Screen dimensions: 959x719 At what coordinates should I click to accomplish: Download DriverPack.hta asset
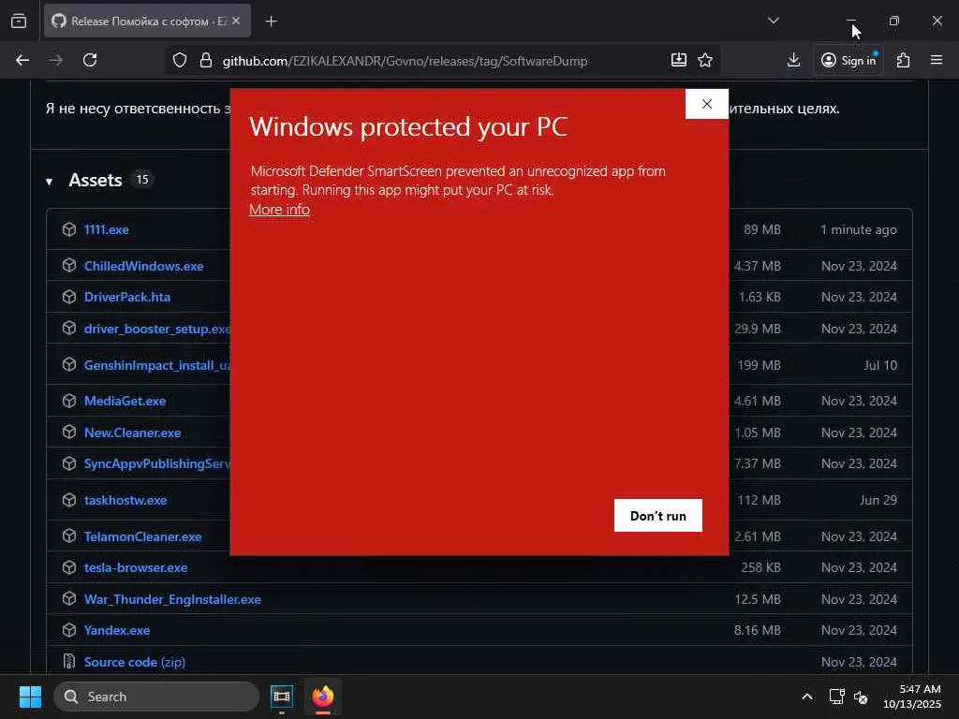pos(127,297)
